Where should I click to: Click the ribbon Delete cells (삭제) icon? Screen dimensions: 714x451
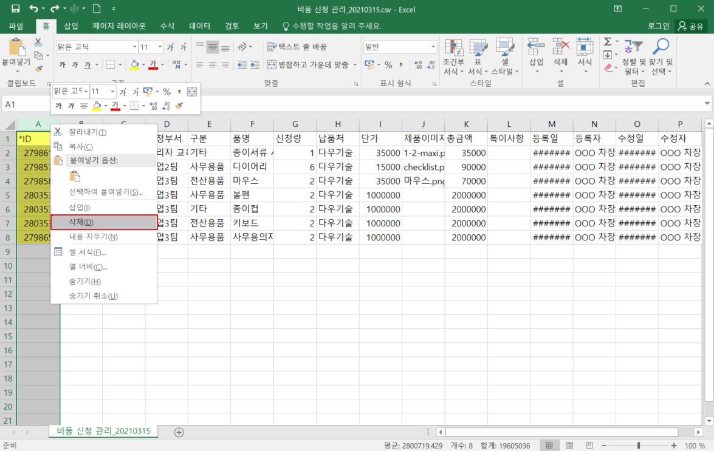(x=560, y=47)
